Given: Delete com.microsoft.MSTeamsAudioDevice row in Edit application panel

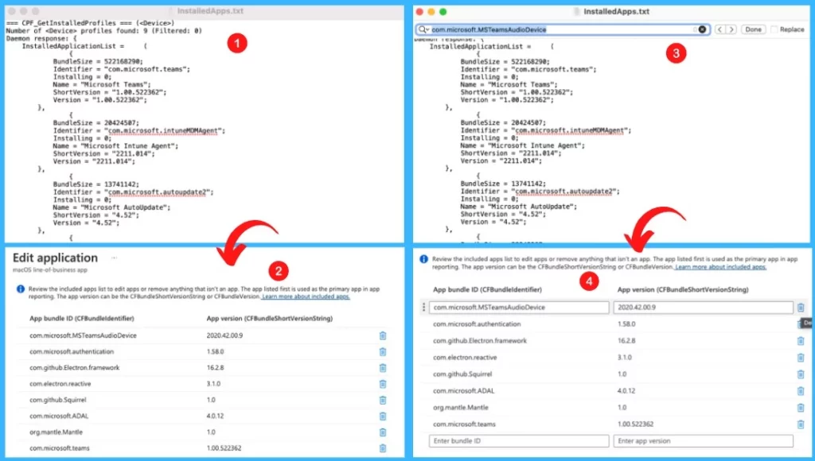Looking at the screenshot, I should 383,336.
